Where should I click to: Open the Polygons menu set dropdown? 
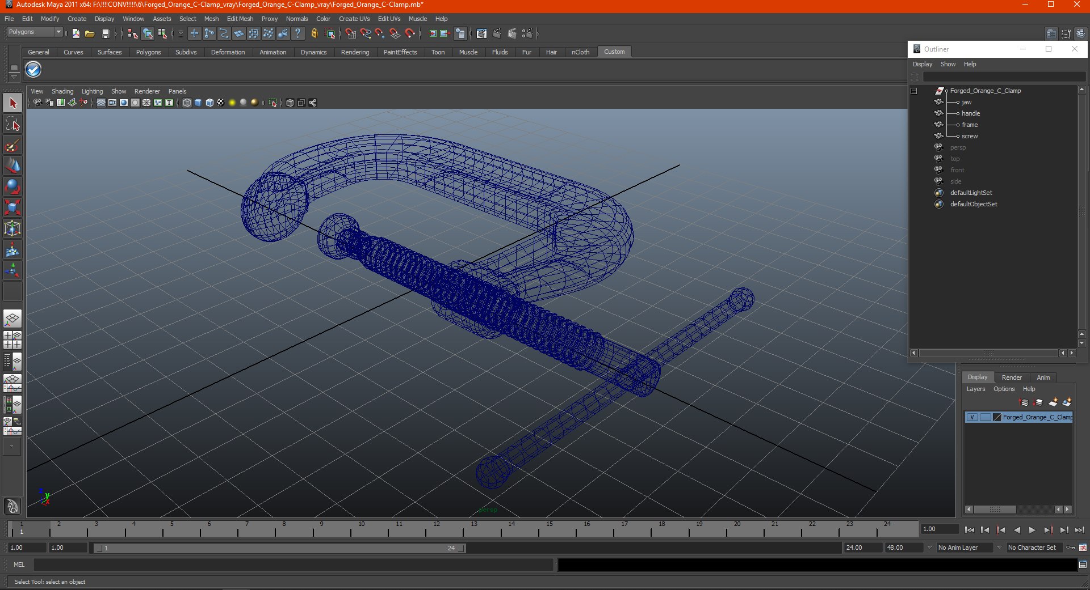click(x=35, y=32)
